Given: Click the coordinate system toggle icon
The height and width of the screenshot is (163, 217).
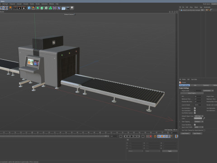Looking at the screenshot, I should pos(10,8).
